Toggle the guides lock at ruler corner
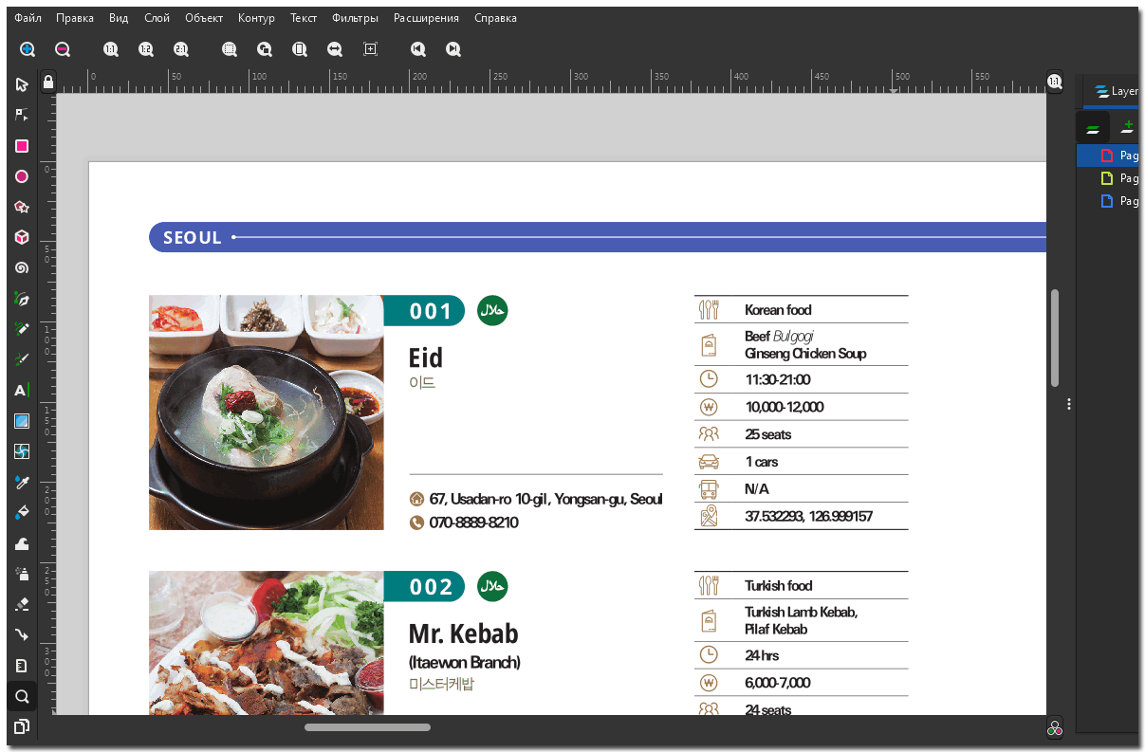The width and height of the screenshot is (1145, 752). tap(48, 81)
